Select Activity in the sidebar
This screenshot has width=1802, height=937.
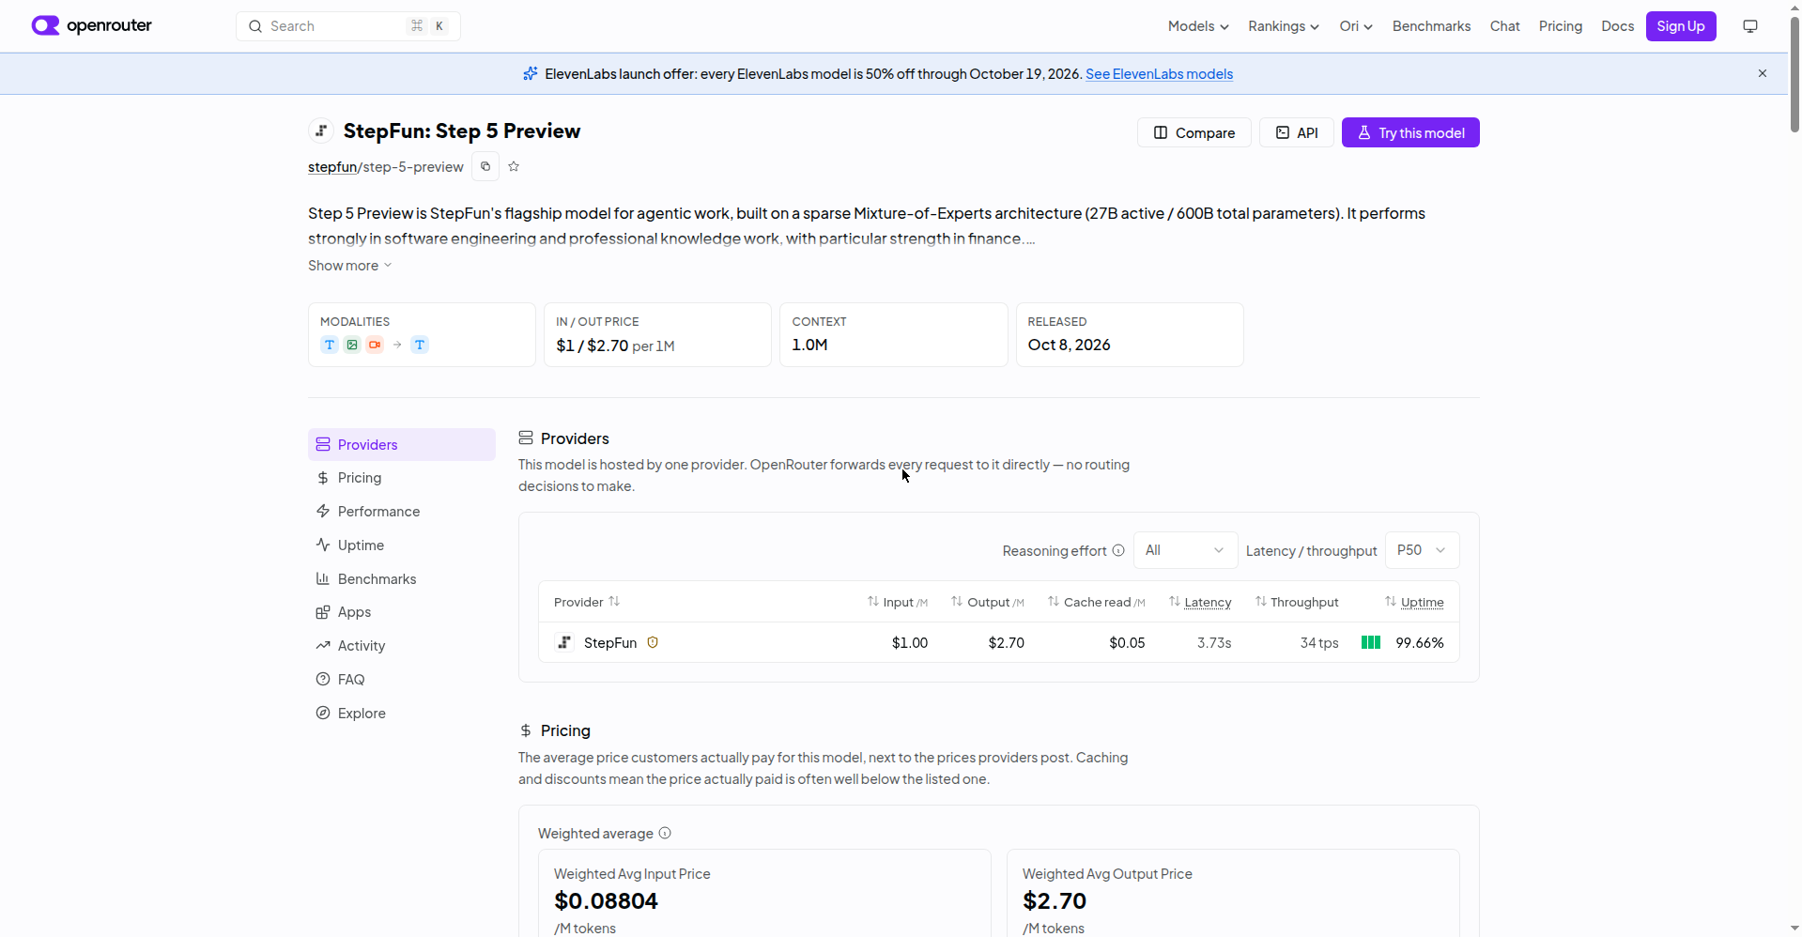[402, 646]
